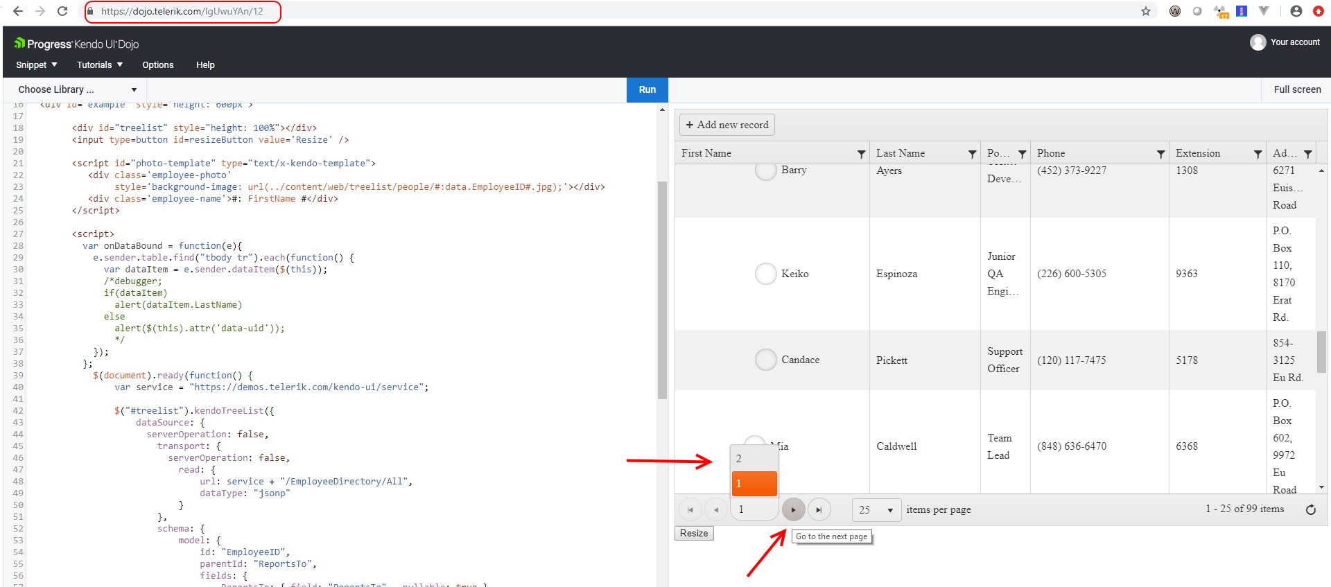Open the Phone column filter

click(1160, 154)
